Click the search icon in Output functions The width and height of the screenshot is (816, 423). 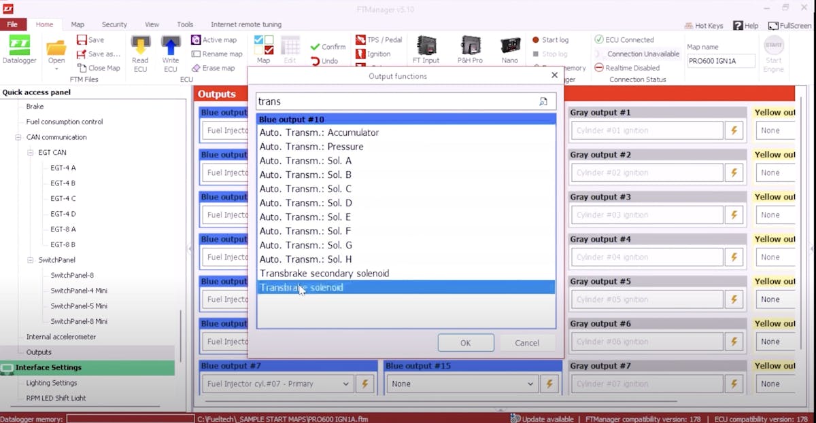tap(543, 102)
